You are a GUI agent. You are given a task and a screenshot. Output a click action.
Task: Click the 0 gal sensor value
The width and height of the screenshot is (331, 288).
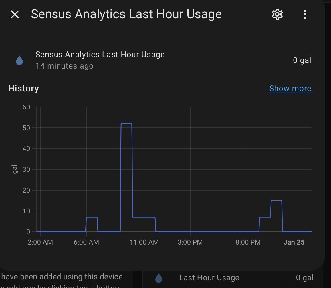pos(302,60)
